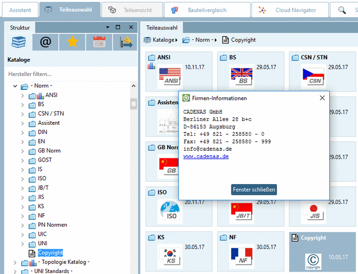Image resolution: width=358 pixels, height=274 pixels.
Task: Switch to the Assistent tab
Action: tap(20, 10)
